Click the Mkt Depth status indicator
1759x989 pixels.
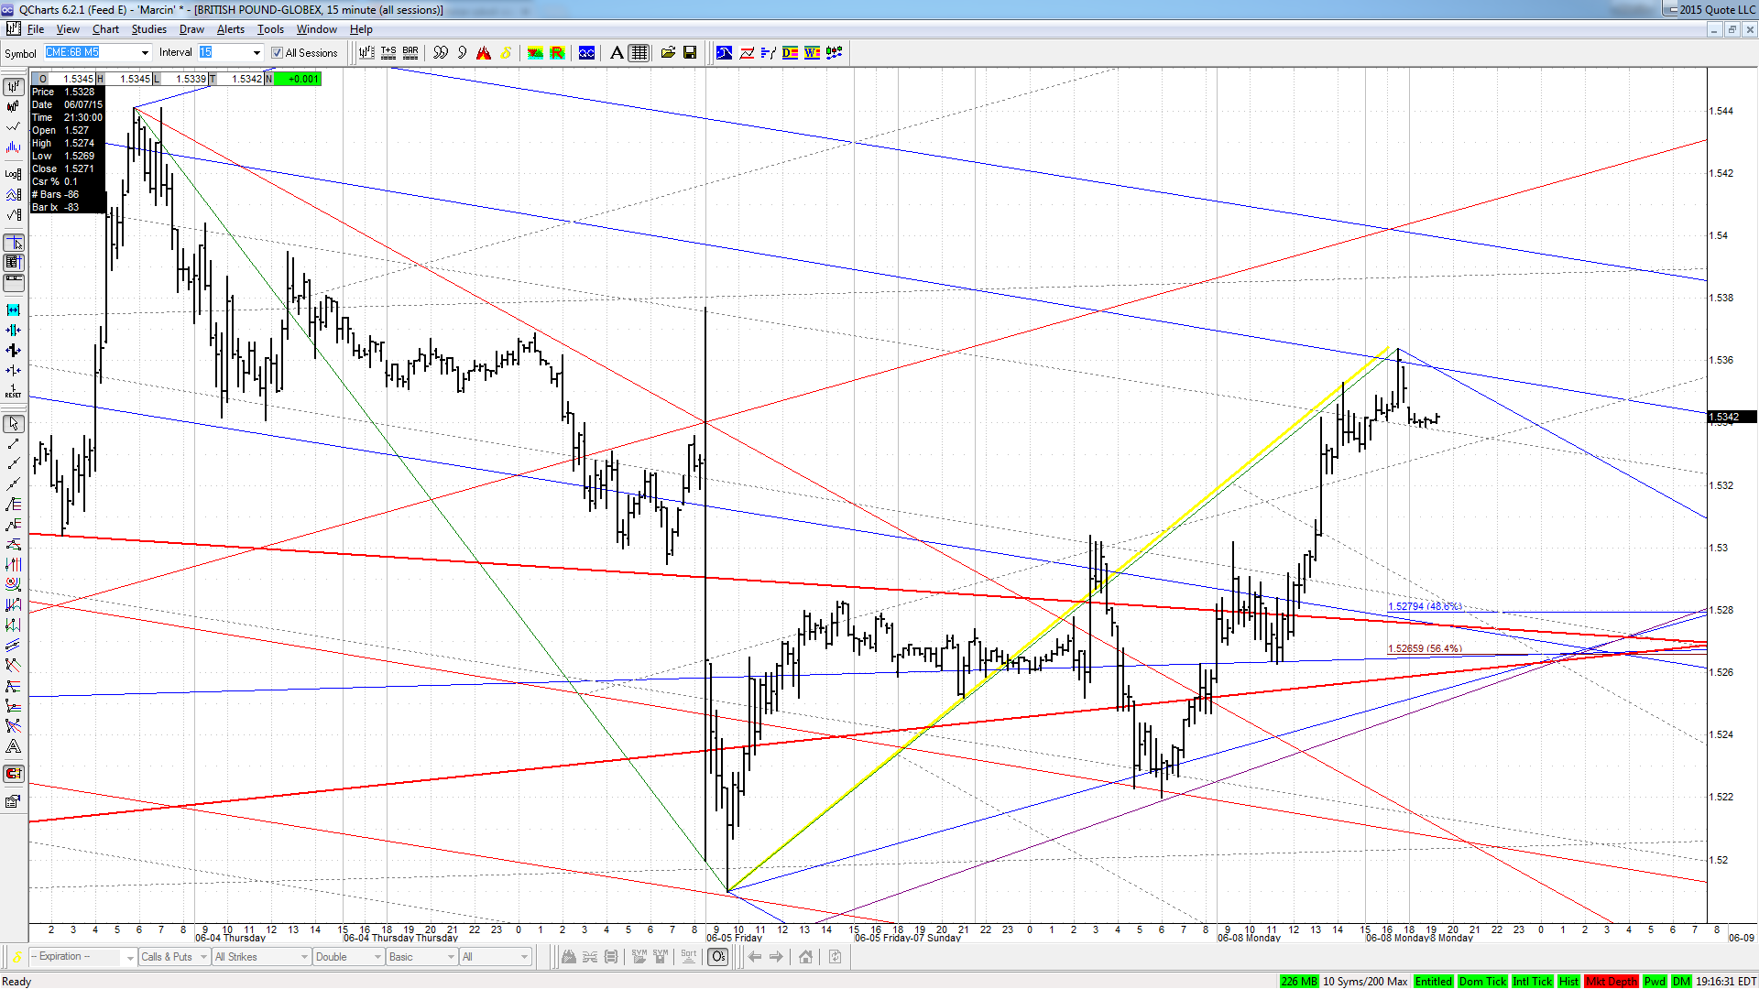(x=1612, y=982)
